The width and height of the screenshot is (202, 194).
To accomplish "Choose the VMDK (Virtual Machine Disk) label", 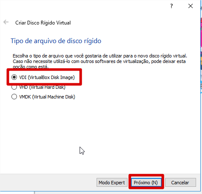I will tap(47, 97).
